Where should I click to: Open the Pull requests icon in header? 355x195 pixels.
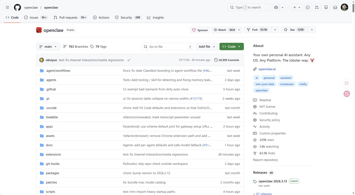click(x=317, y=7)
